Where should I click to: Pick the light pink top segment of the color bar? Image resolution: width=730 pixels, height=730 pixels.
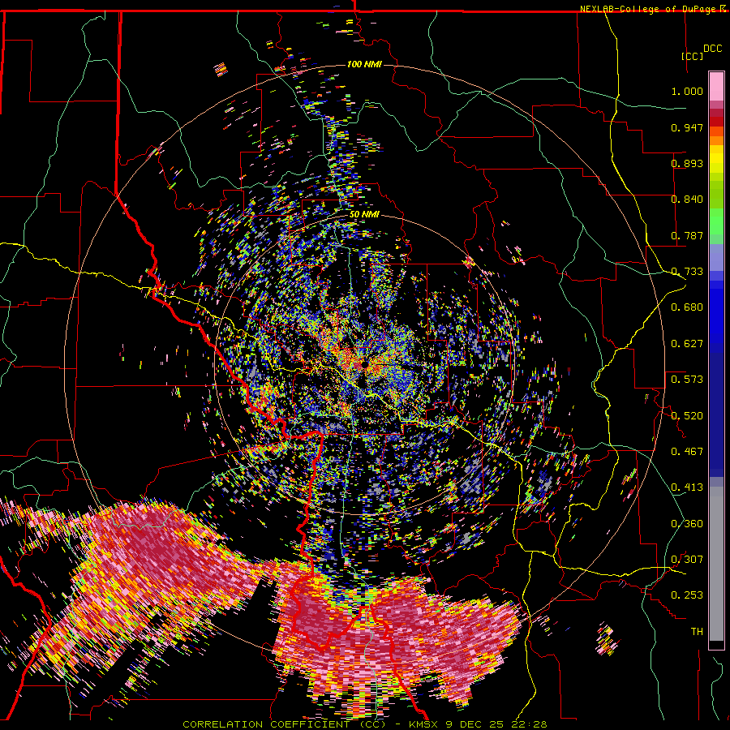716,86
